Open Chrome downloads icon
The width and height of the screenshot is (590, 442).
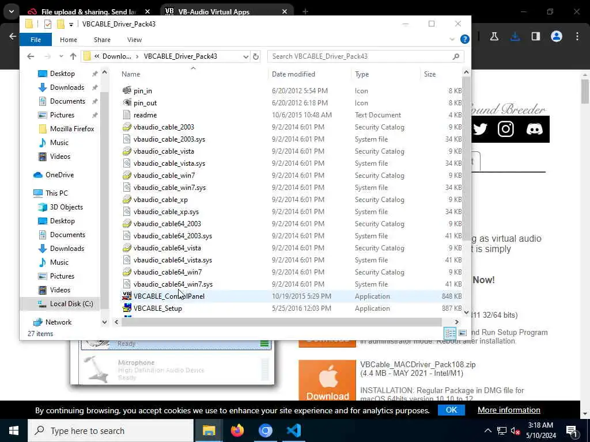click(515, 36)
